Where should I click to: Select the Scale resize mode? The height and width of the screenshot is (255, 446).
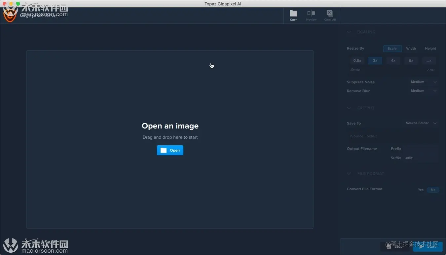pos(392,49)
